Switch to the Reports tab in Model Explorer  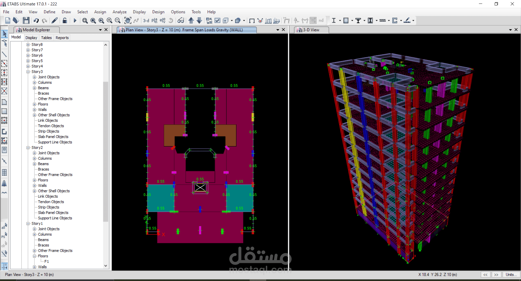pos(62,38)
